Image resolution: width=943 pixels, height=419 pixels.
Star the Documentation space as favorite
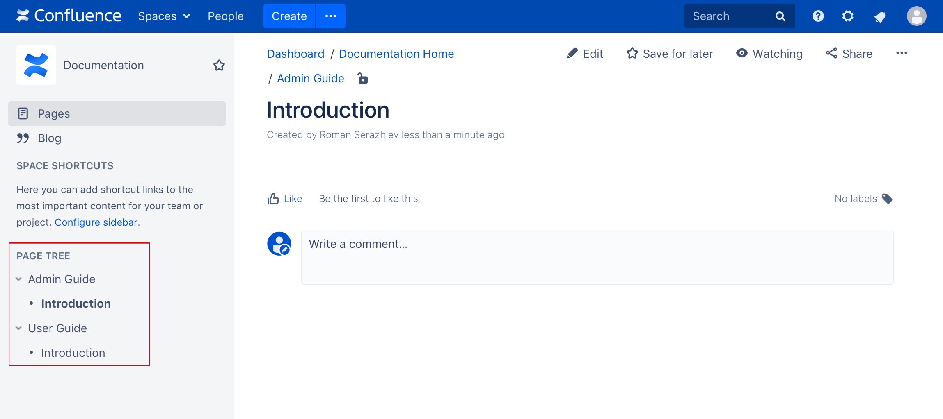pos(219,66)
